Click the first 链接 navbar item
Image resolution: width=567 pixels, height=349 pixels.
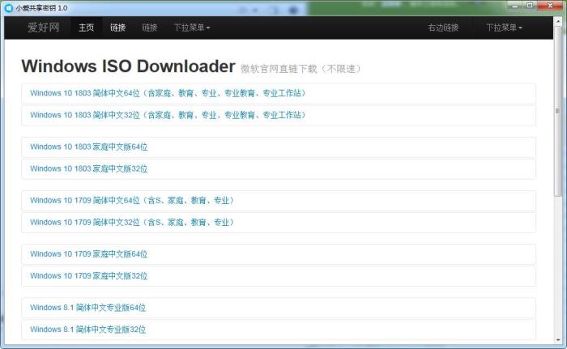118,28
